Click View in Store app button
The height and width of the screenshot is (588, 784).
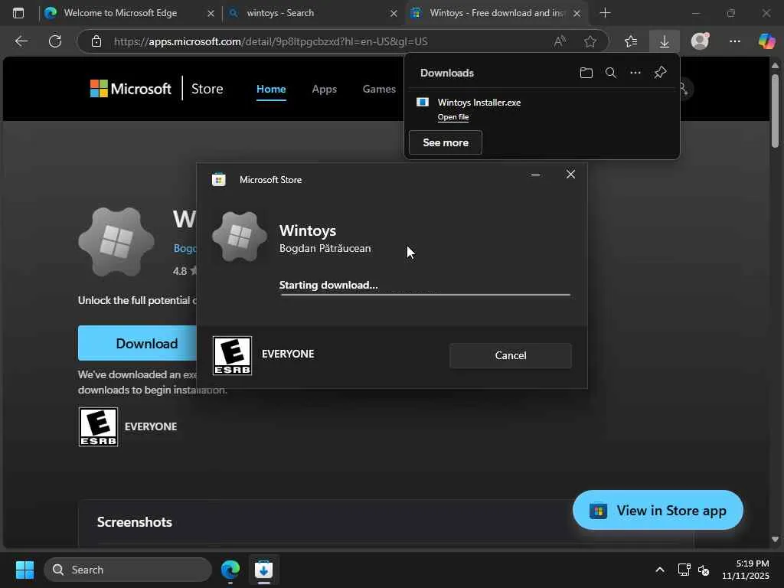[x=658, y=511]
